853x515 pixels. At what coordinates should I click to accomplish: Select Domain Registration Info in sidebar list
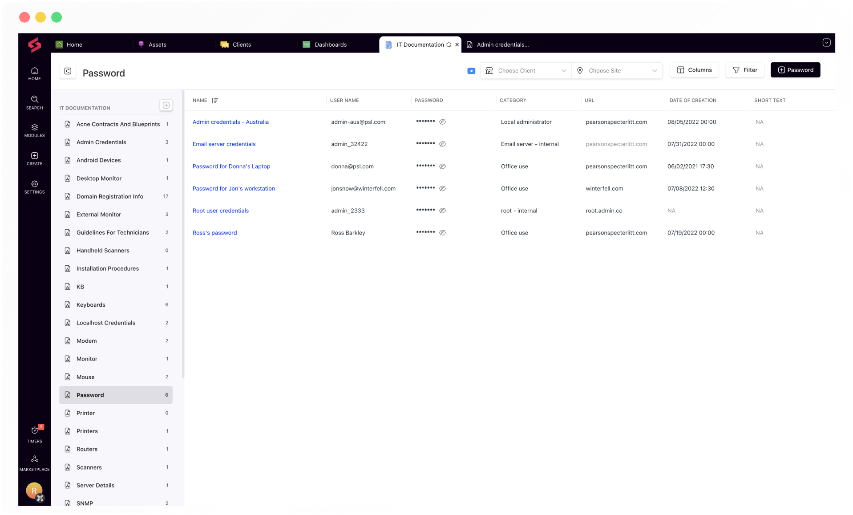tap(109, 196)
